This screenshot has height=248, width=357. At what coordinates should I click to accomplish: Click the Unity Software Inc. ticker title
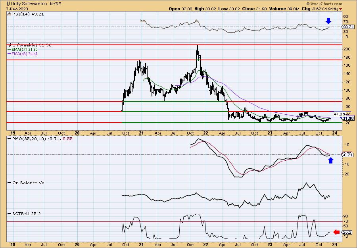click(x=34, y=4)
